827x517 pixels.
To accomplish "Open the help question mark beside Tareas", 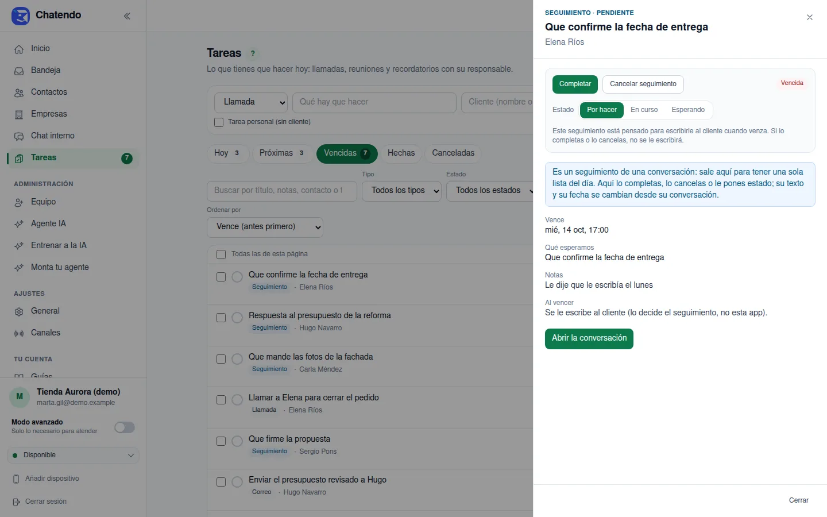I will (x=253, y=53).
